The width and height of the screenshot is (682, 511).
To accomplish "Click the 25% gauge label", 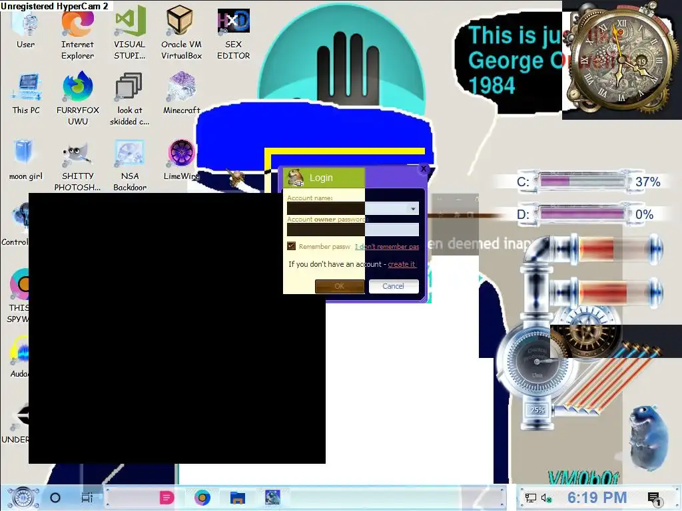I will pos(537,410).
